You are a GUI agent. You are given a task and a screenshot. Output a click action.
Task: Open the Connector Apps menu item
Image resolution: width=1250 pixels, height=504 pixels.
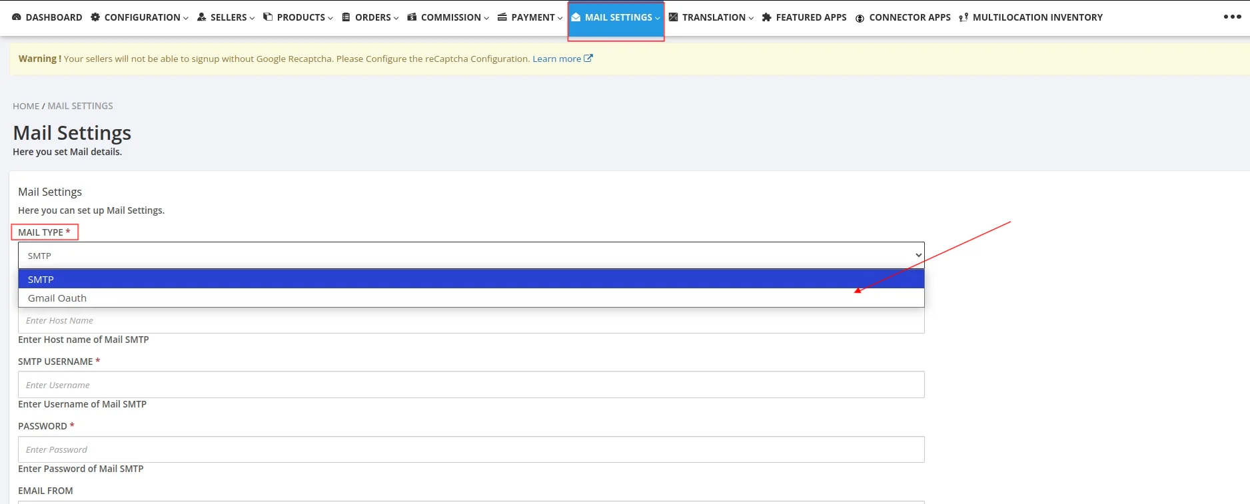coord(903,17)
